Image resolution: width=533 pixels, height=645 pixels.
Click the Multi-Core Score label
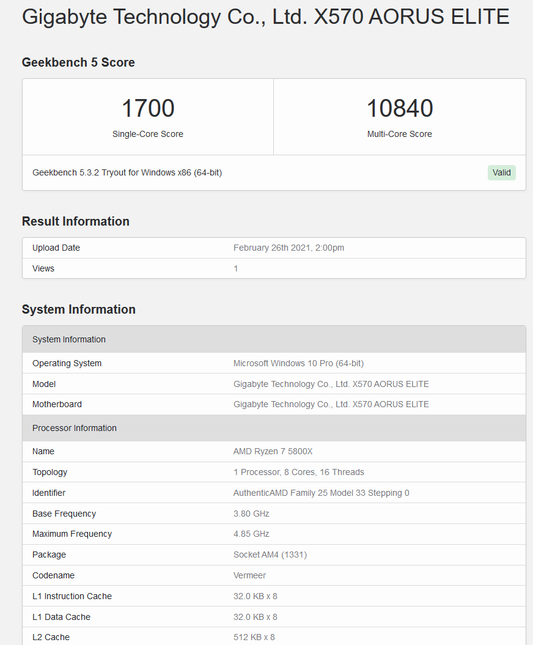click(399, 134)
